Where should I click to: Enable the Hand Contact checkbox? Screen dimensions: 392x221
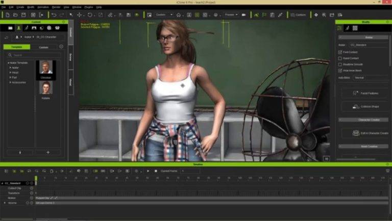340,58
